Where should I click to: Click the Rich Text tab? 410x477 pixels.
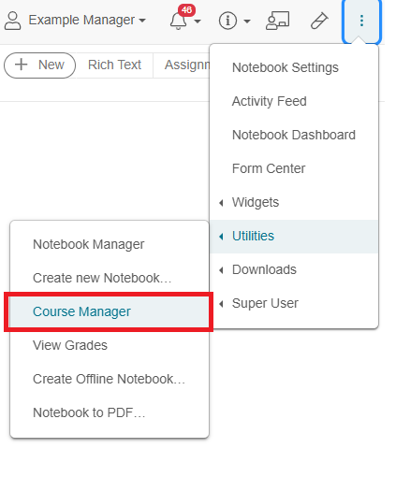(114, 65)
